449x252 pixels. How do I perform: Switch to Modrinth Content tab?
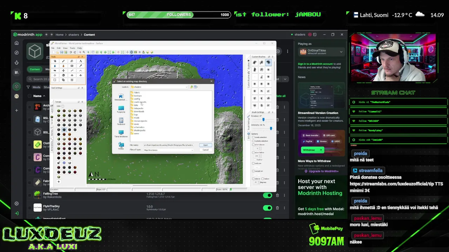[35, 69]
